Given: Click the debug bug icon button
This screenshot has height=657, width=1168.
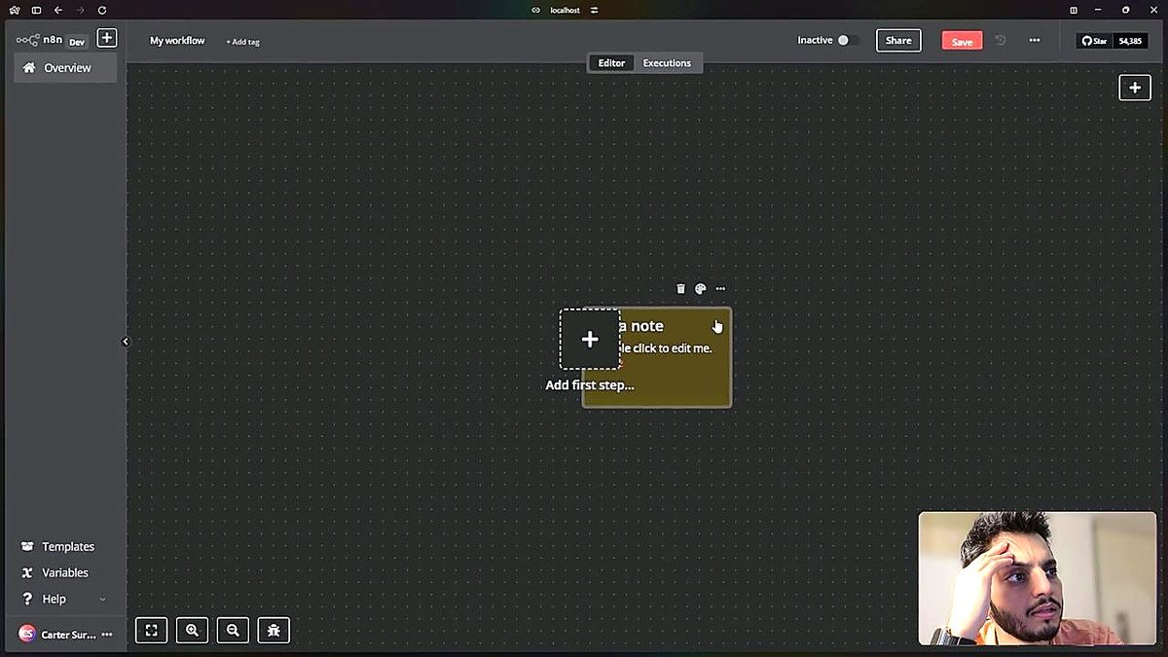Looking at the screenshot, I should point(274,631).
